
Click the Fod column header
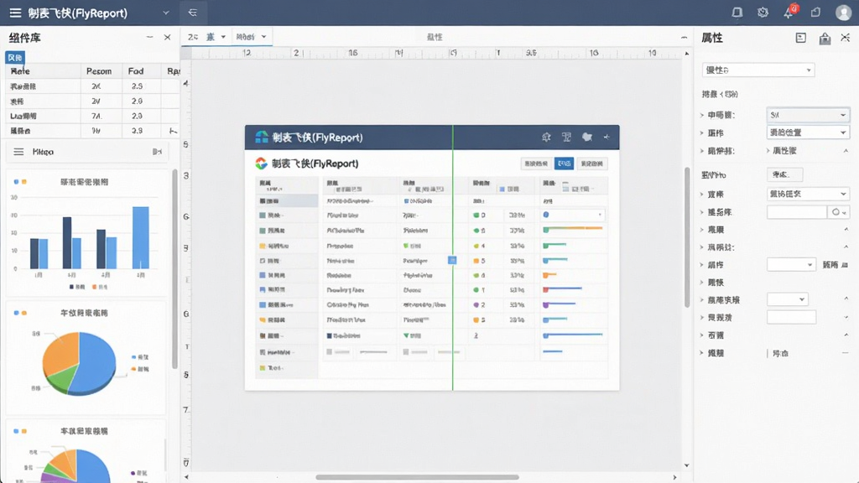(136, 71)
